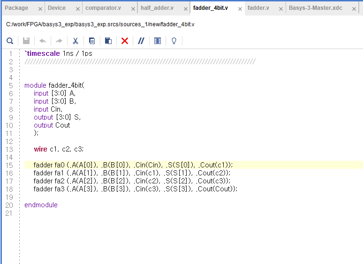This screenshot has height=264, width=363.
Task: Click the 'output Cout' line
Action: click(52, 125)
